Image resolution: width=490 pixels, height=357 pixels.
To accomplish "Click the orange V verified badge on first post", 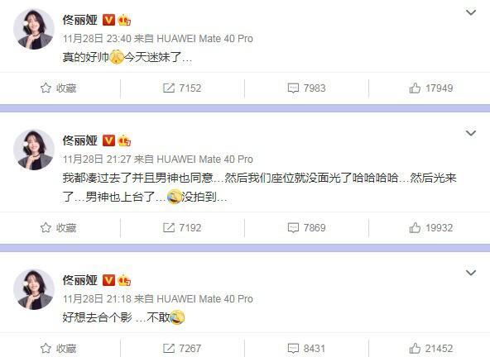I will coord(108,20).
